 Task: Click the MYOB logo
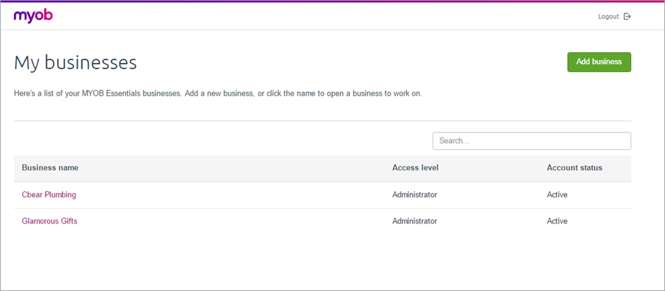pyautogui.click(x=33, y=16)
